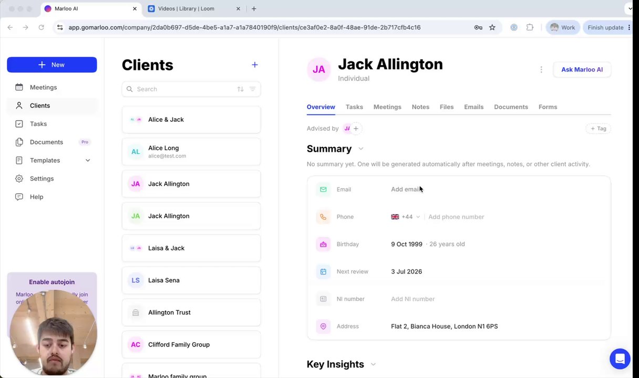Open the Allington Trust client row
The image size is (639, 378).
(x=191, y=312)
